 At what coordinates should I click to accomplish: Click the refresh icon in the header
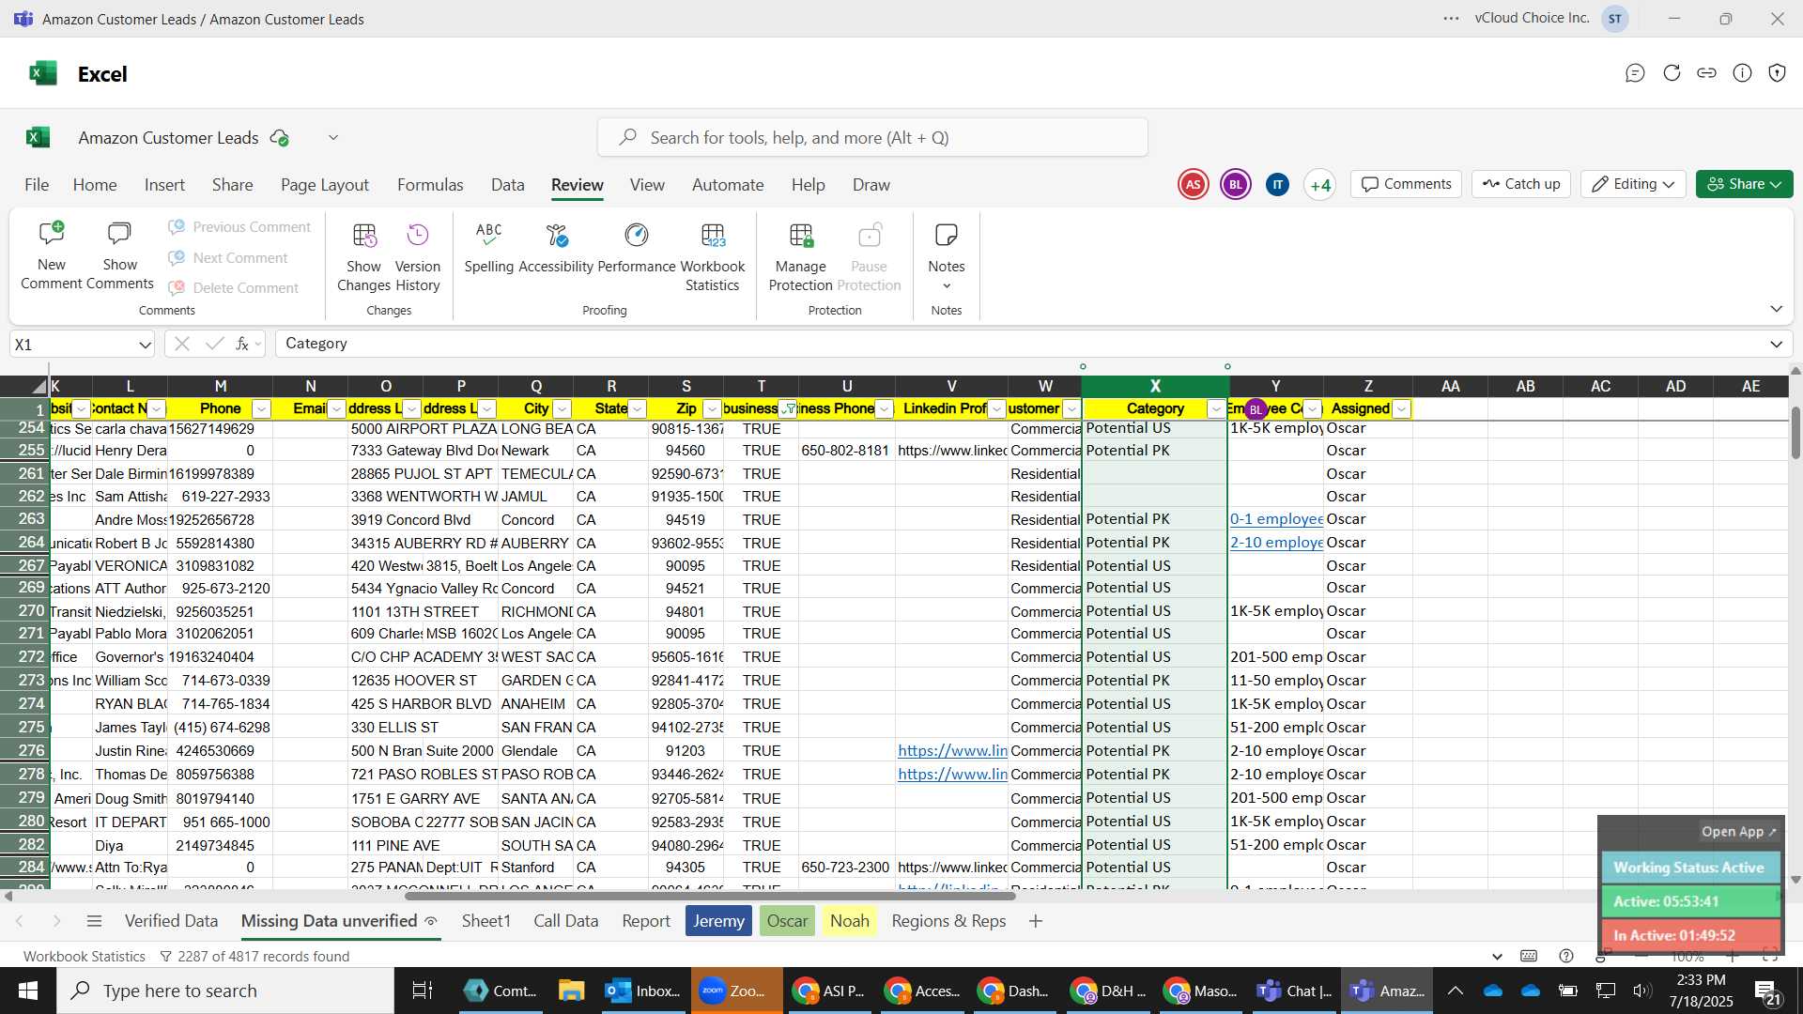click(1672, 73)
